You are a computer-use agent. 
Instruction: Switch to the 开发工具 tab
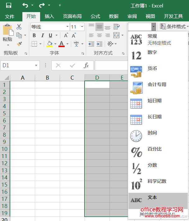[173, 16]
